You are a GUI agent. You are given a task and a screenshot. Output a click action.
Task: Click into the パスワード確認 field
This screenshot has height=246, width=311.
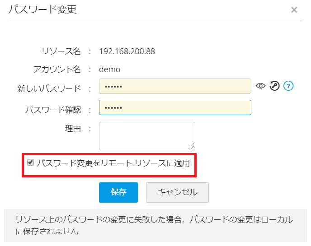(x=175, y=107)
